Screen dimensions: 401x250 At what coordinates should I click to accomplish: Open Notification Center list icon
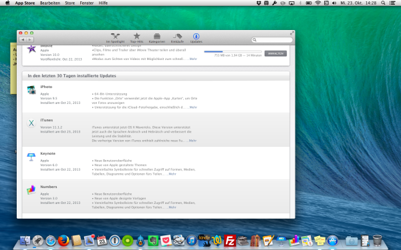(392, 3)
